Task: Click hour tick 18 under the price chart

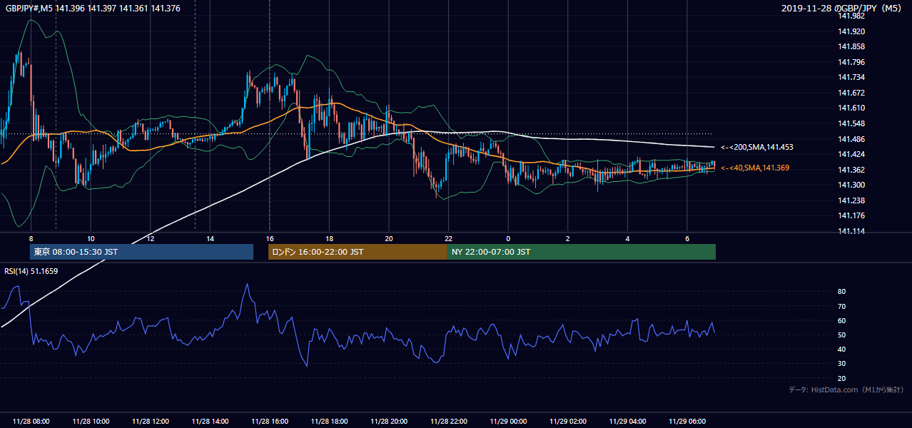Action: coord(329,238)
